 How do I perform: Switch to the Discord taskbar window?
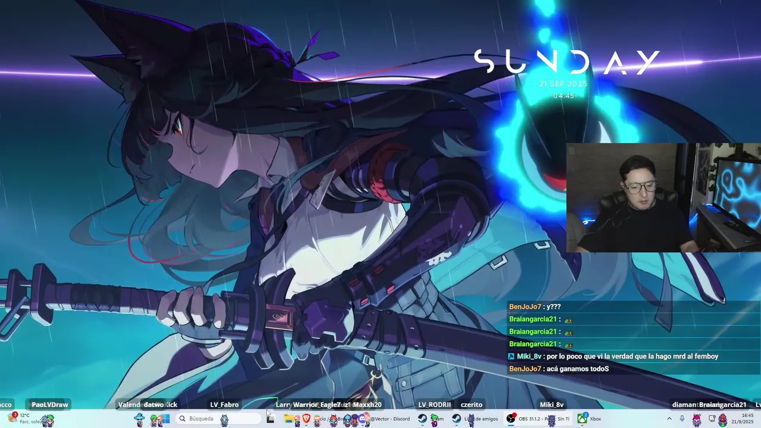384,418
